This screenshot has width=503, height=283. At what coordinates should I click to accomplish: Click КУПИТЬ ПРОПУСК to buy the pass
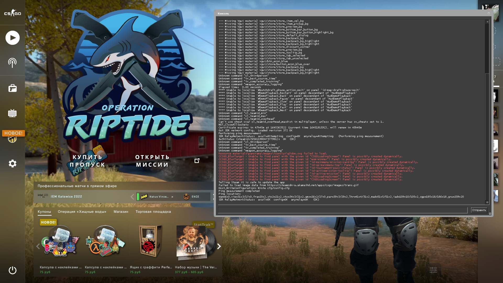pyautogui.click(x=88, y=161)
